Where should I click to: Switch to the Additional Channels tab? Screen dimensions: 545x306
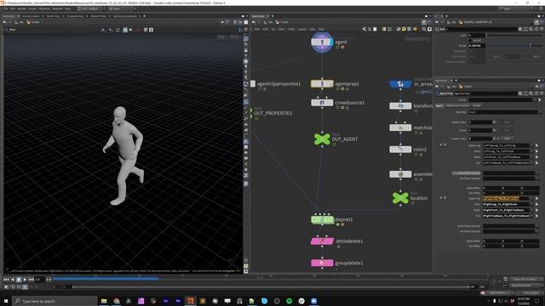click(x=457, y=105)
